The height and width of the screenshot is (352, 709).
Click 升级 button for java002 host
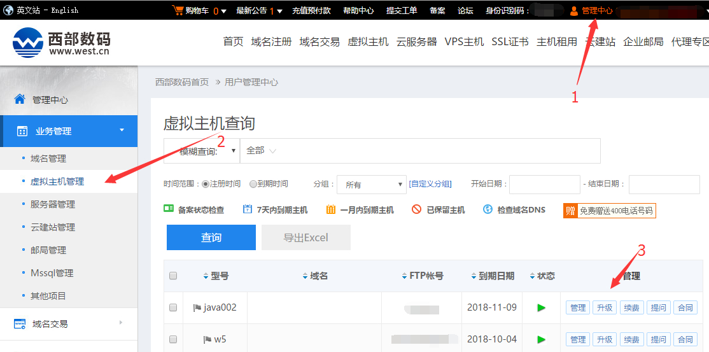point(604,307)
